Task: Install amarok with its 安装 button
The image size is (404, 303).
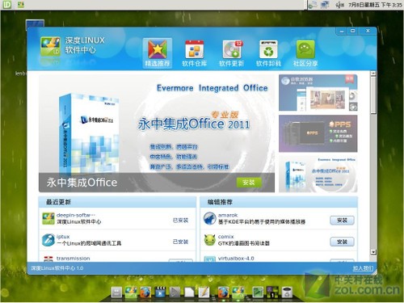Action: 342,221
